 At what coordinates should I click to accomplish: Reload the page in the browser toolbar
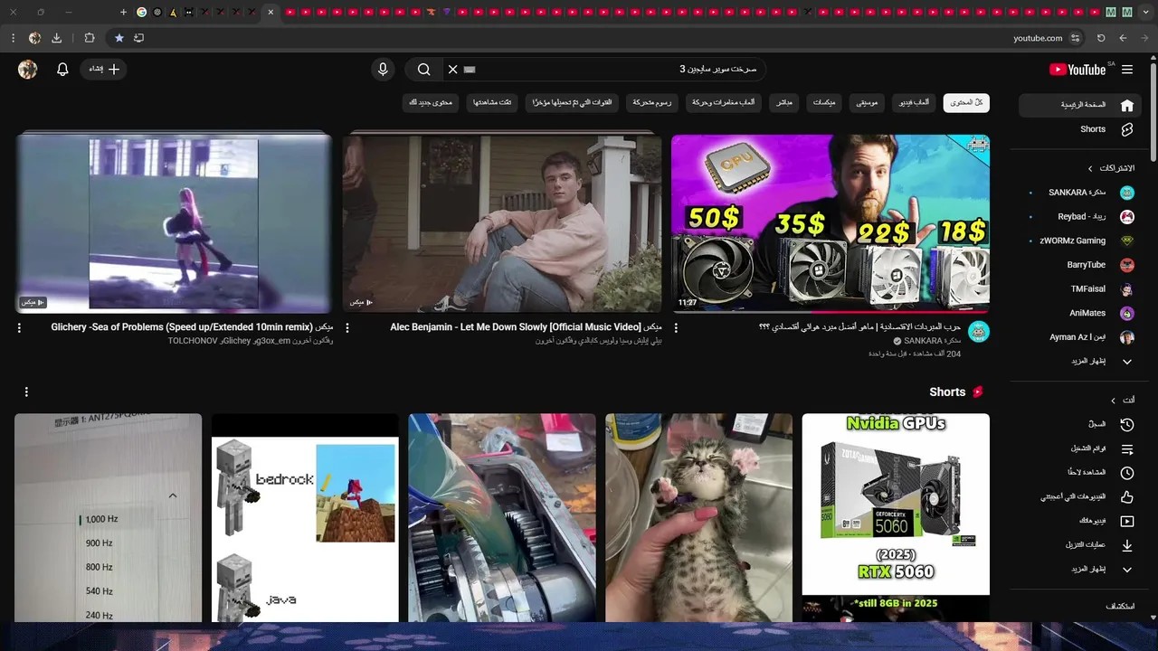click(1101, 38)
